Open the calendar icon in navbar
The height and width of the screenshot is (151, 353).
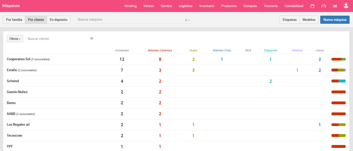click(312, 6)
